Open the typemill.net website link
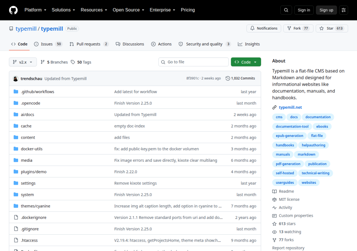Viewport: 357px width, 251px height. coord(290,107)
